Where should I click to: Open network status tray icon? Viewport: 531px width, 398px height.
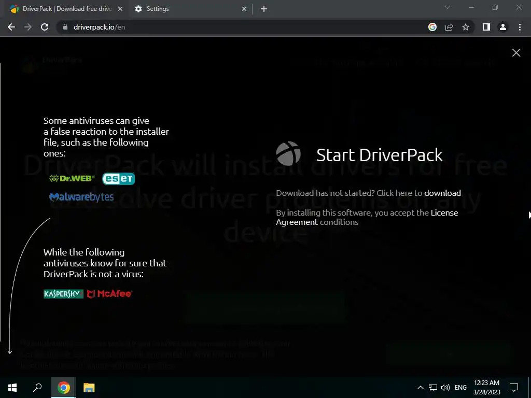433,388
